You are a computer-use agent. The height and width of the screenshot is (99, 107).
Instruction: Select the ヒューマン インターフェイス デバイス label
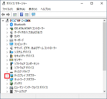(31, 88)
